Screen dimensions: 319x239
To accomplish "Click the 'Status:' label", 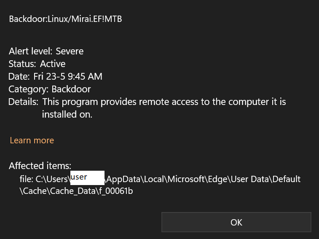I will point(23,64).
